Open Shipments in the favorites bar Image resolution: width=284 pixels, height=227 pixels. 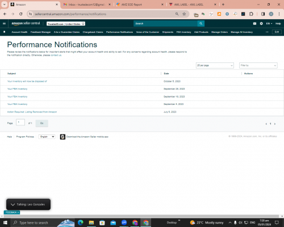pyautogui.click(x=168, y=32)
